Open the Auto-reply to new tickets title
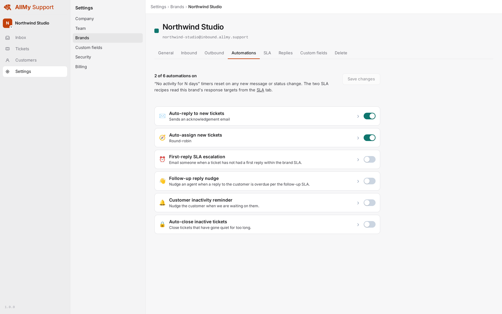Screen dimensions: 502x314 tap(197, 114)
